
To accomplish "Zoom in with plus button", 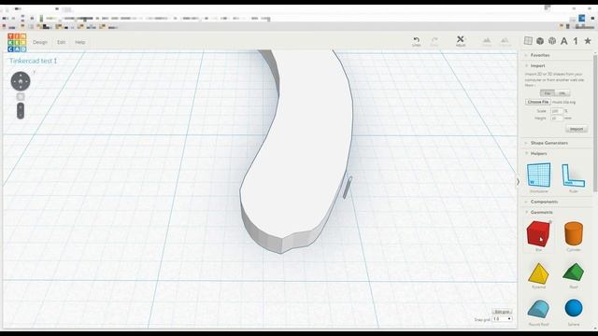I will (x=21, y=107).
